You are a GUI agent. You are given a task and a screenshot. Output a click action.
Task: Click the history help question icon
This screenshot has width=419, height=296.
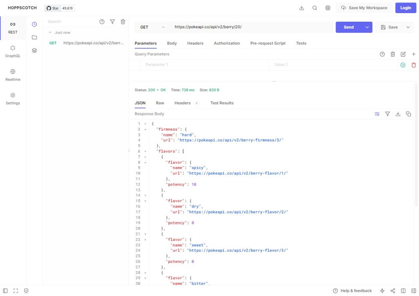[102, 22]
